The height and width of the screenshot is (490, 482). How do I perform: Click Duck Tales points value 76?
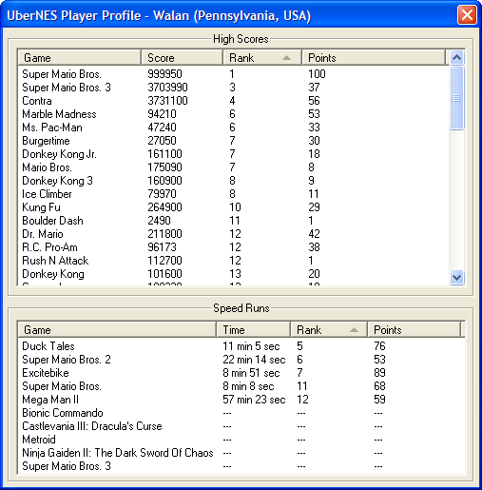click(379, 346)
